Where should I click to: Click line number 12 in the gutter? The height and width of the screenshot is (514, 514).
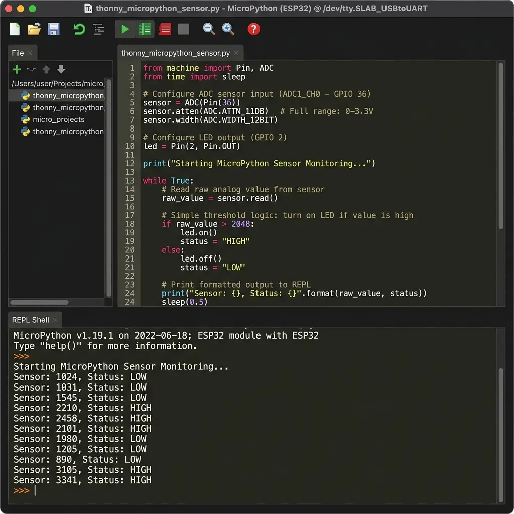(x=130, y=163)
